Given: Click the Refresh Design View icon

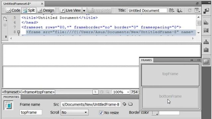Looking at the screenshot, I should 189,10.
